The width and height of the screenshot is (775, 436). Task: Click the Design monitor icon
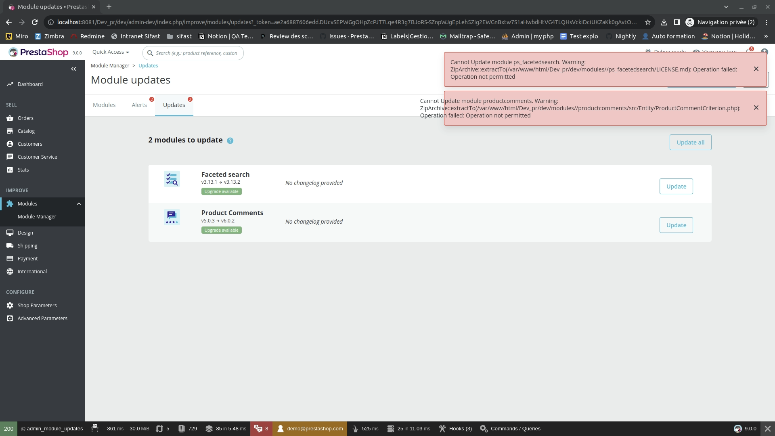pyautogui.click(x=10, y=233)
